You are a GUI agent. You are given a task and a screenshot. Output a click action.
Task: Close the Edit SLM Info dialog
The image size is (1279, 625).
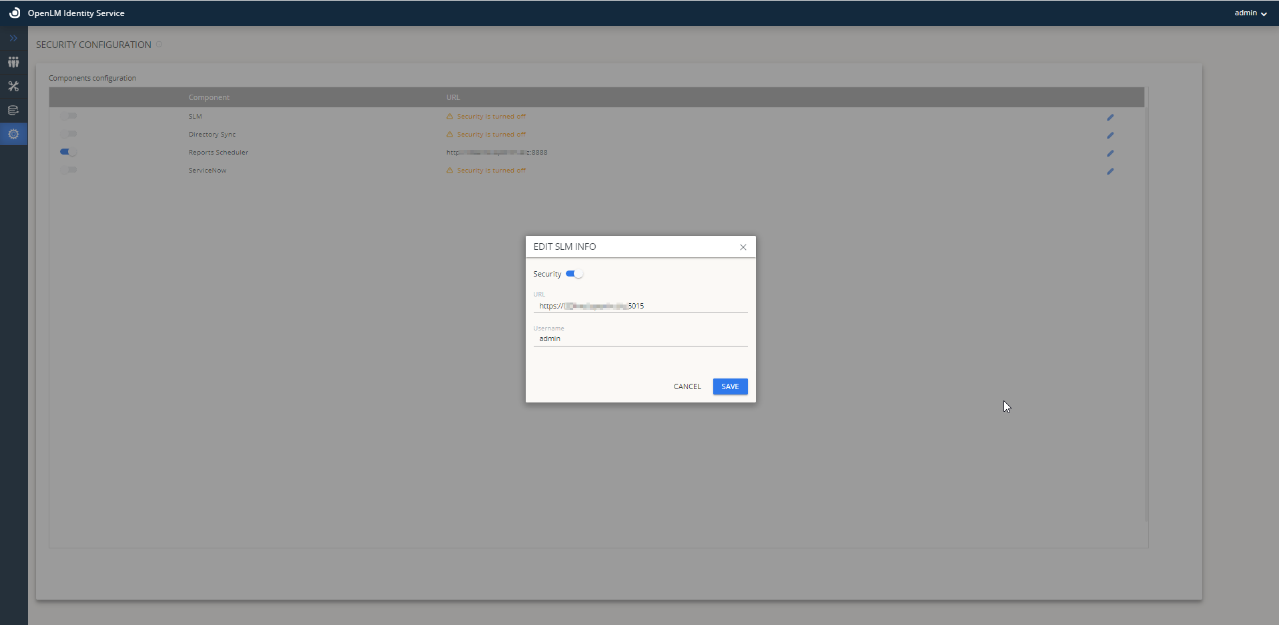(743, 247)
